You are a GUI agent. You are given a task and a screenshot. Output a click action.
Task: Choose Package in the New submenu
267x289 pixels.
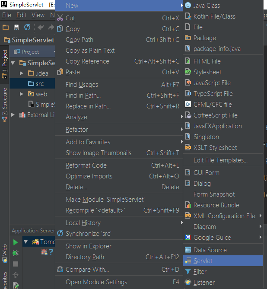click(223, 38)
